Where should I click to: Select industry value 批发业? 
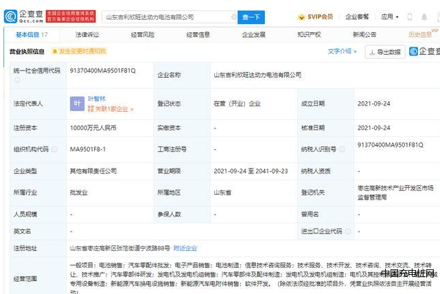pyautogui.click(x=78, y=193)
